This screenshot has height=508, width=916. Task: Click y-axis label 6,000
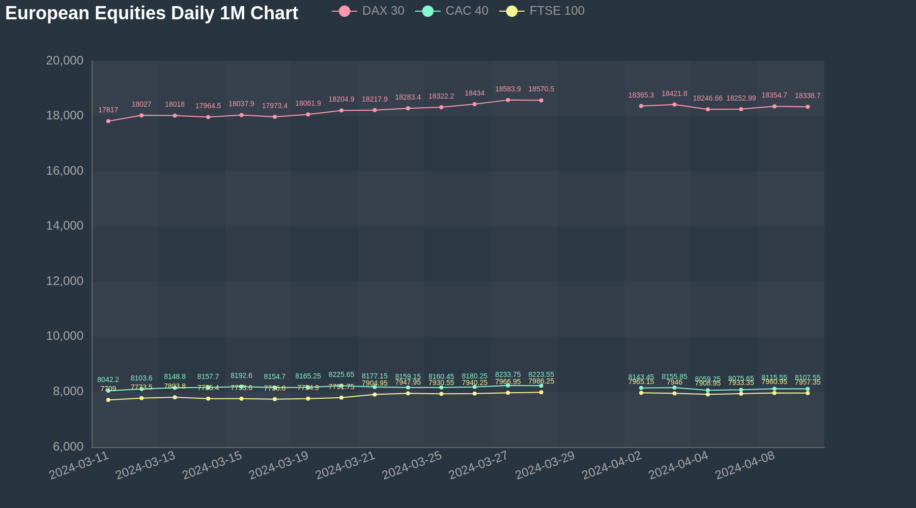(69, 447)
